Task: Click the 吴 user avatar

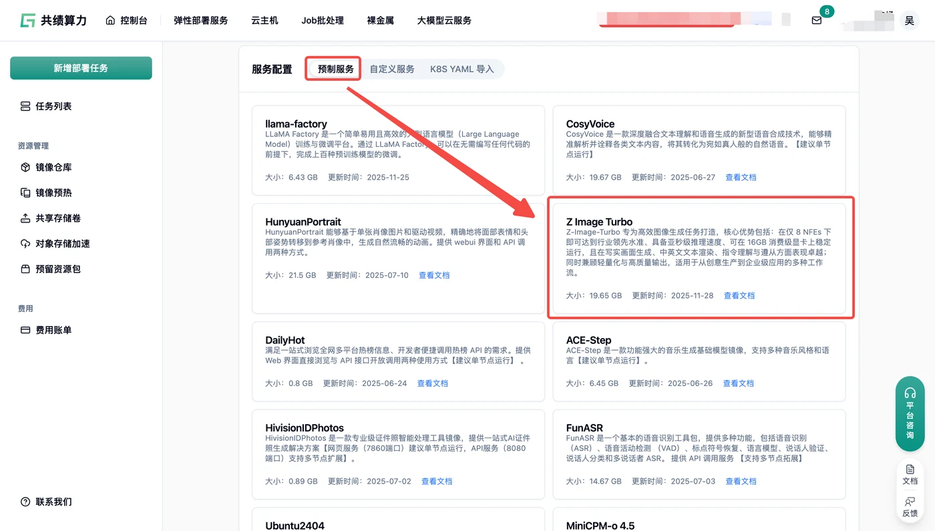Action: coord(909,21)
